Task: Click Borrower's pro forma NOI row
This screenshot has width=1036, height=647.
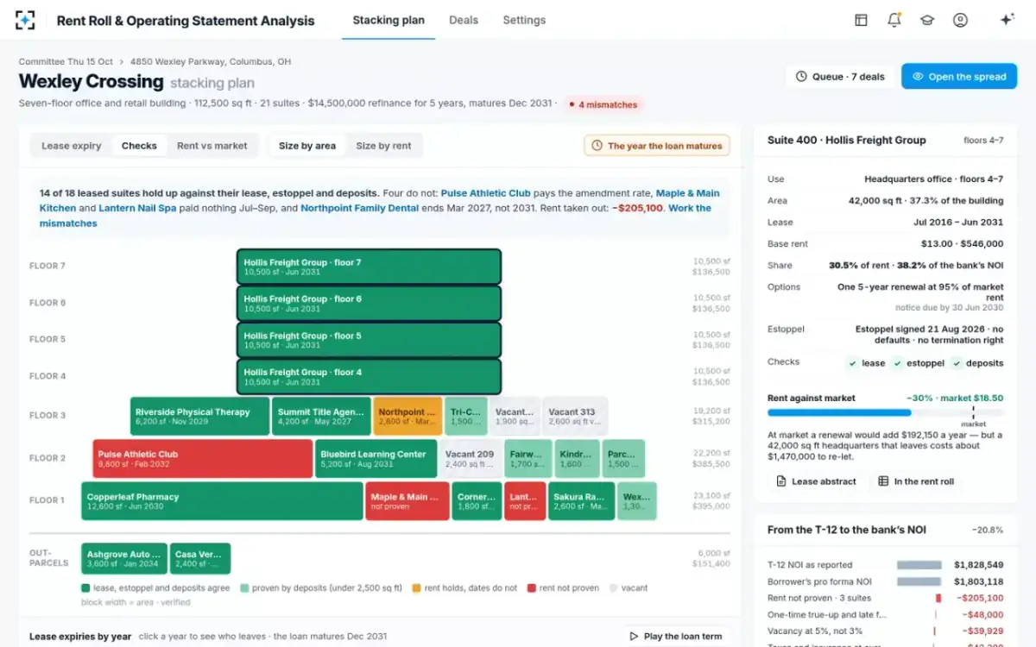Action: point(885,581)
